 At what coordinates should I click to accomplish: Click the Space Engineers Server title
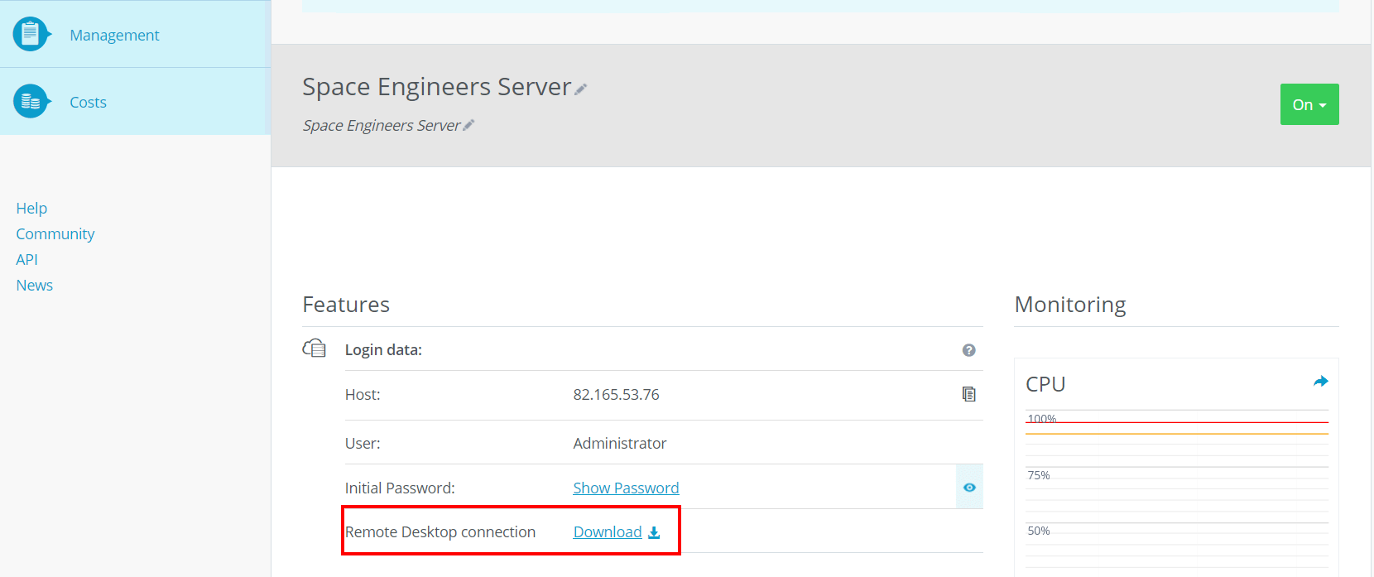(436, 87)
